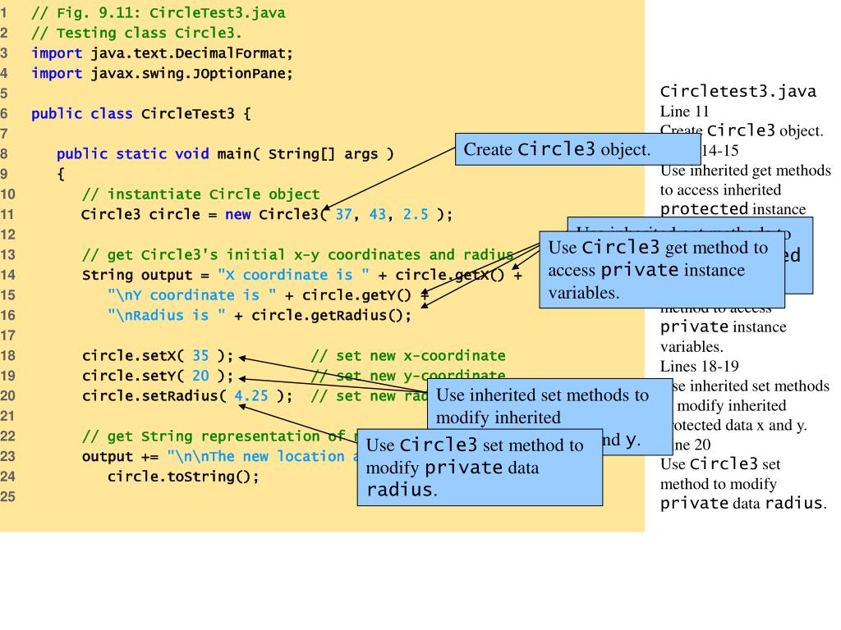
Task: Click the sidebar text 'method to modify'
Action: pyautogui.click(x=718, y=484)
